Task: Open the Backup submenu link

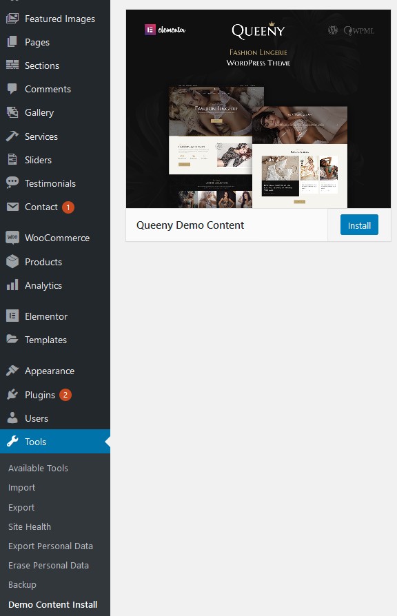Action: point(22,584)
